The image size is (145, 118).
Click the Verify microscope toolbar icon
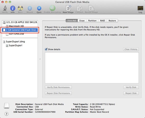5,8
